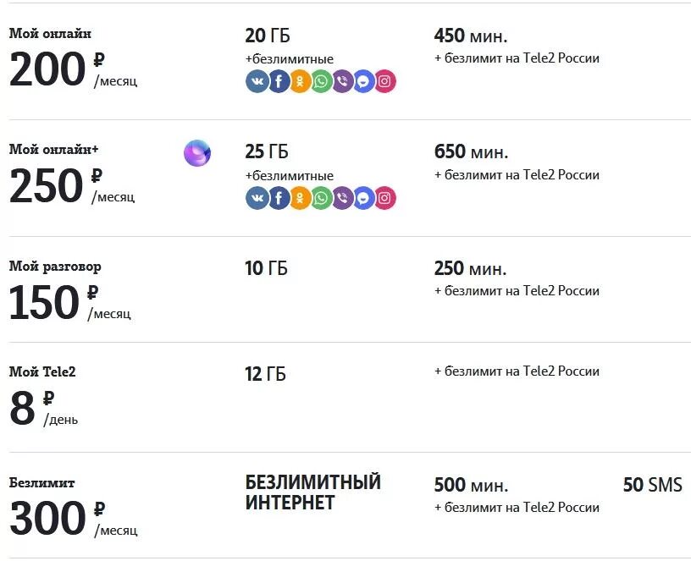Open the Мой онлайн tariff title
Screen dimensions: 691x561
coord(50,34)
